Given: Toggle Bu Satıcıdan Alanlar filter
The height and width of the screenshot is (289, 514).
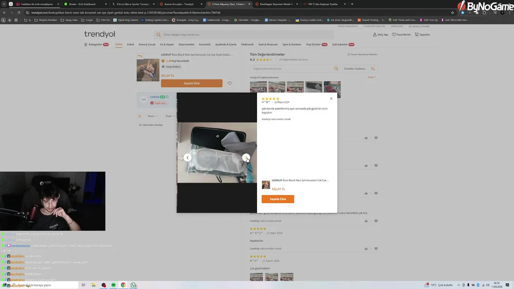Looking at the screenshot, I should click(151, 125).
